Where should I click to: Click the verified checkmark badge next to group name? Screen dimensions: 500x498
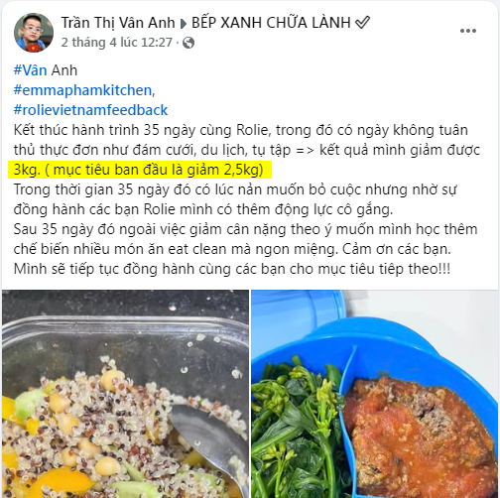(x=362, y=23)
